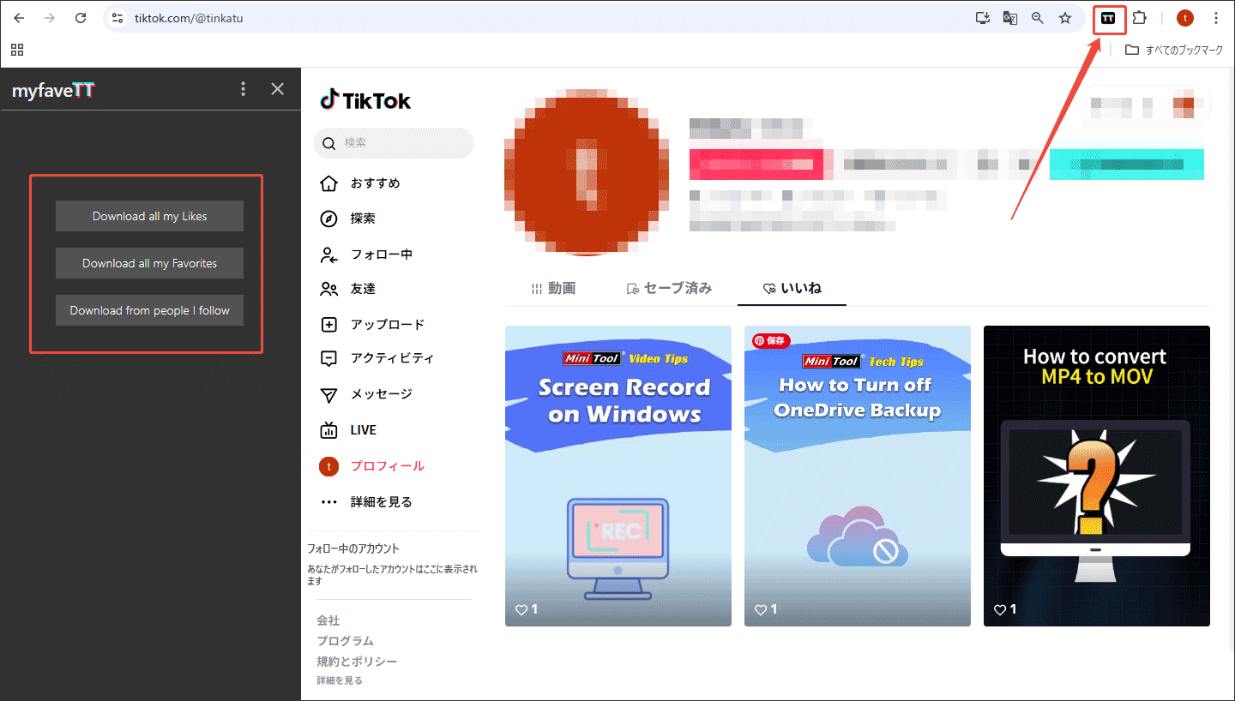Viewport: 1235px width, 701px height.
Task: Select the いいね tab
Action: pyautogui.click(x=792, y=288)
